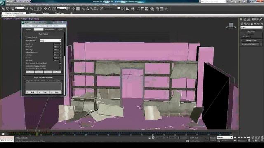Screen dimensions: 264x148
Task: Toggle Percent Snap in the toolbar
Action: (x=92, y=9)
